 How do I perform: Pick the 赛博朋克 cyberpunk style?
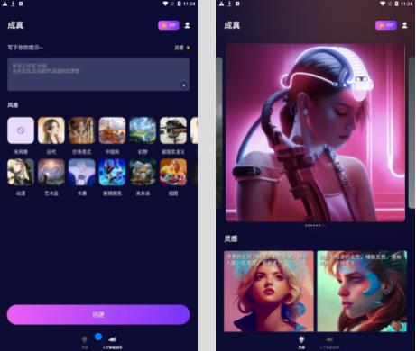112,172
